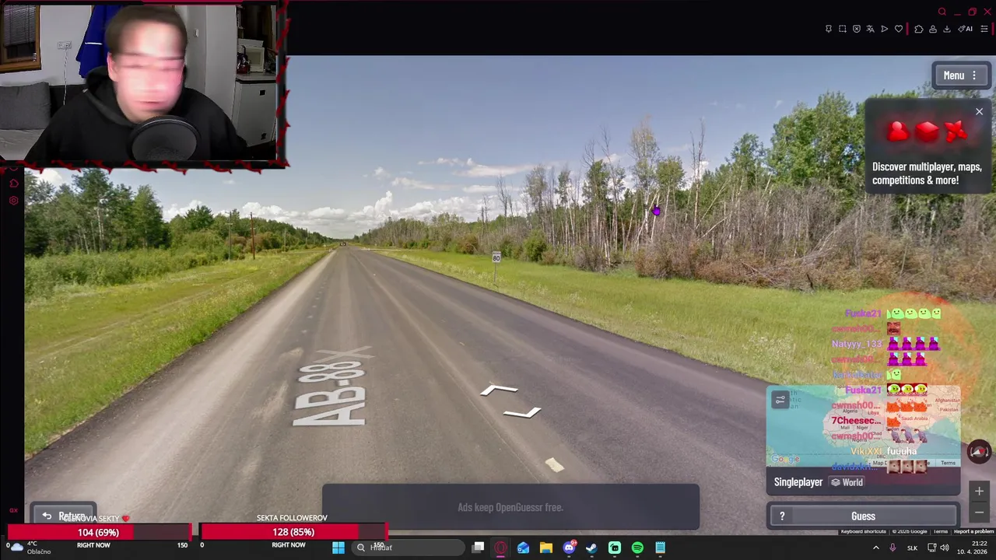Expand the system tray hidden icons chevron
Image resolution: width=996 pixels, height=560 pixels.
click(876, 548)
